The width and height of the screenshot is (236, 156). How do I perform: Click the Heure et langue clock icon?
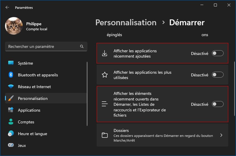click(x=11, y=134)
